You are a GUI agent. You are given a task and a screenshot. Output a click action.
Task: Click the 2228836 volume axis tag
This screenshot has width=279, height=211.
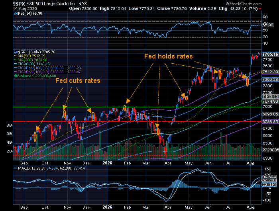tap(271, 150)
